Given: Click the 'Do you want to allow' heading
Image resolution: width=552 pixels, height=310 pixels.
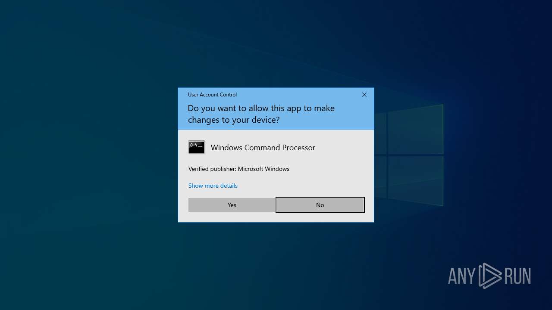Looking at the screenshot, I should (x=261, y=114).
